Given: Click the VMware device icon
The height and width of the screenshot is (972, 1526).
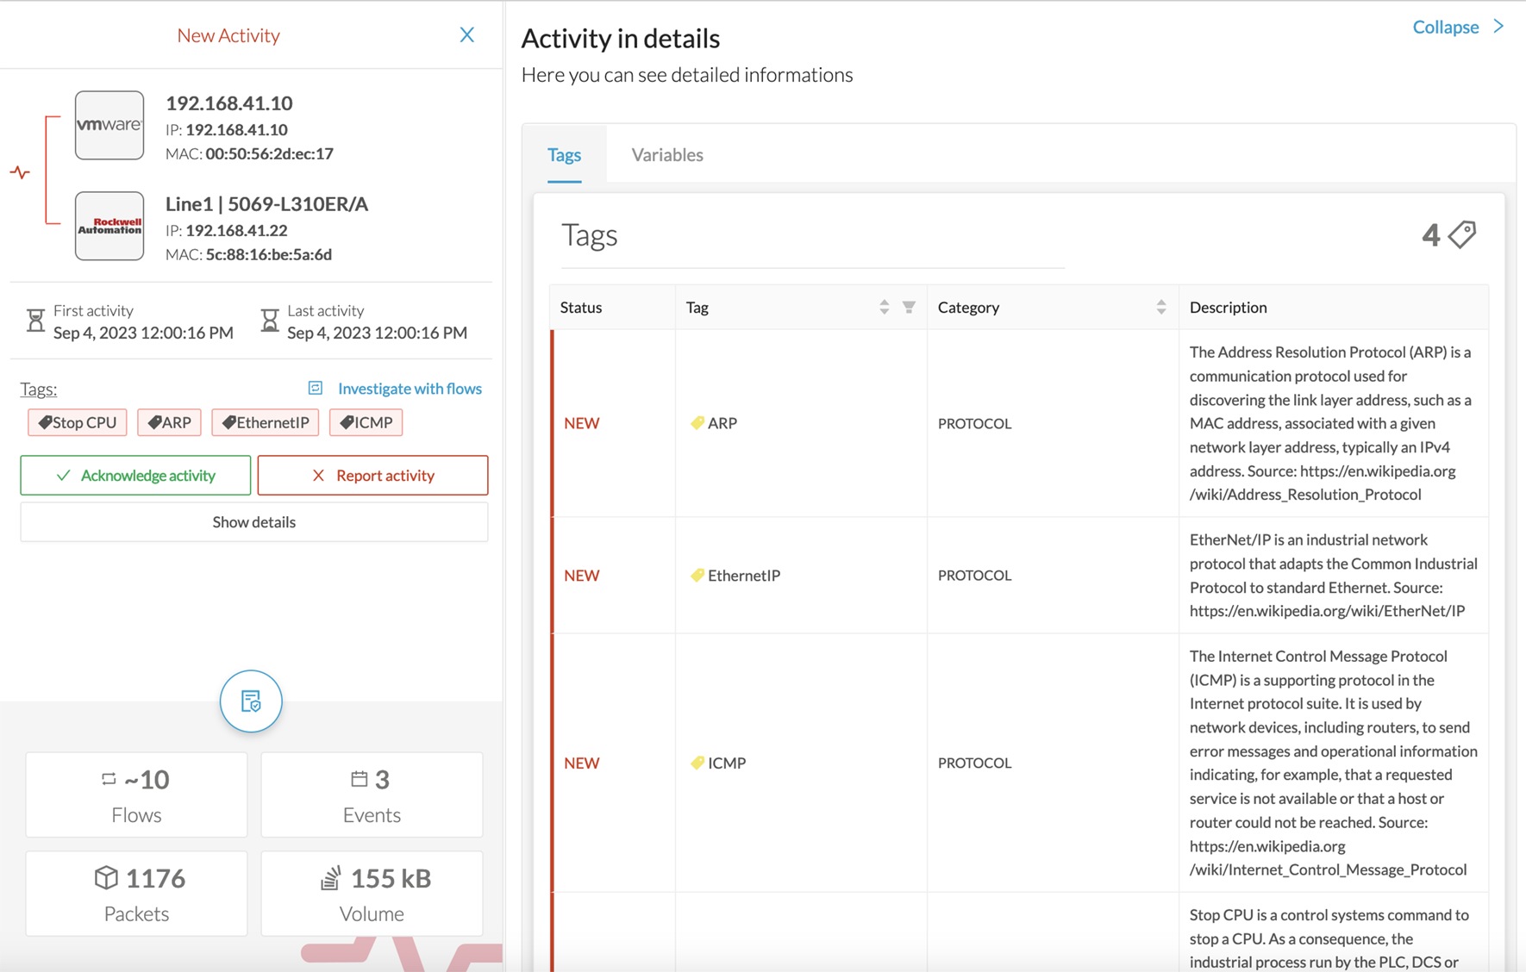Looking at the screenshot, I should tap(109, 125).
